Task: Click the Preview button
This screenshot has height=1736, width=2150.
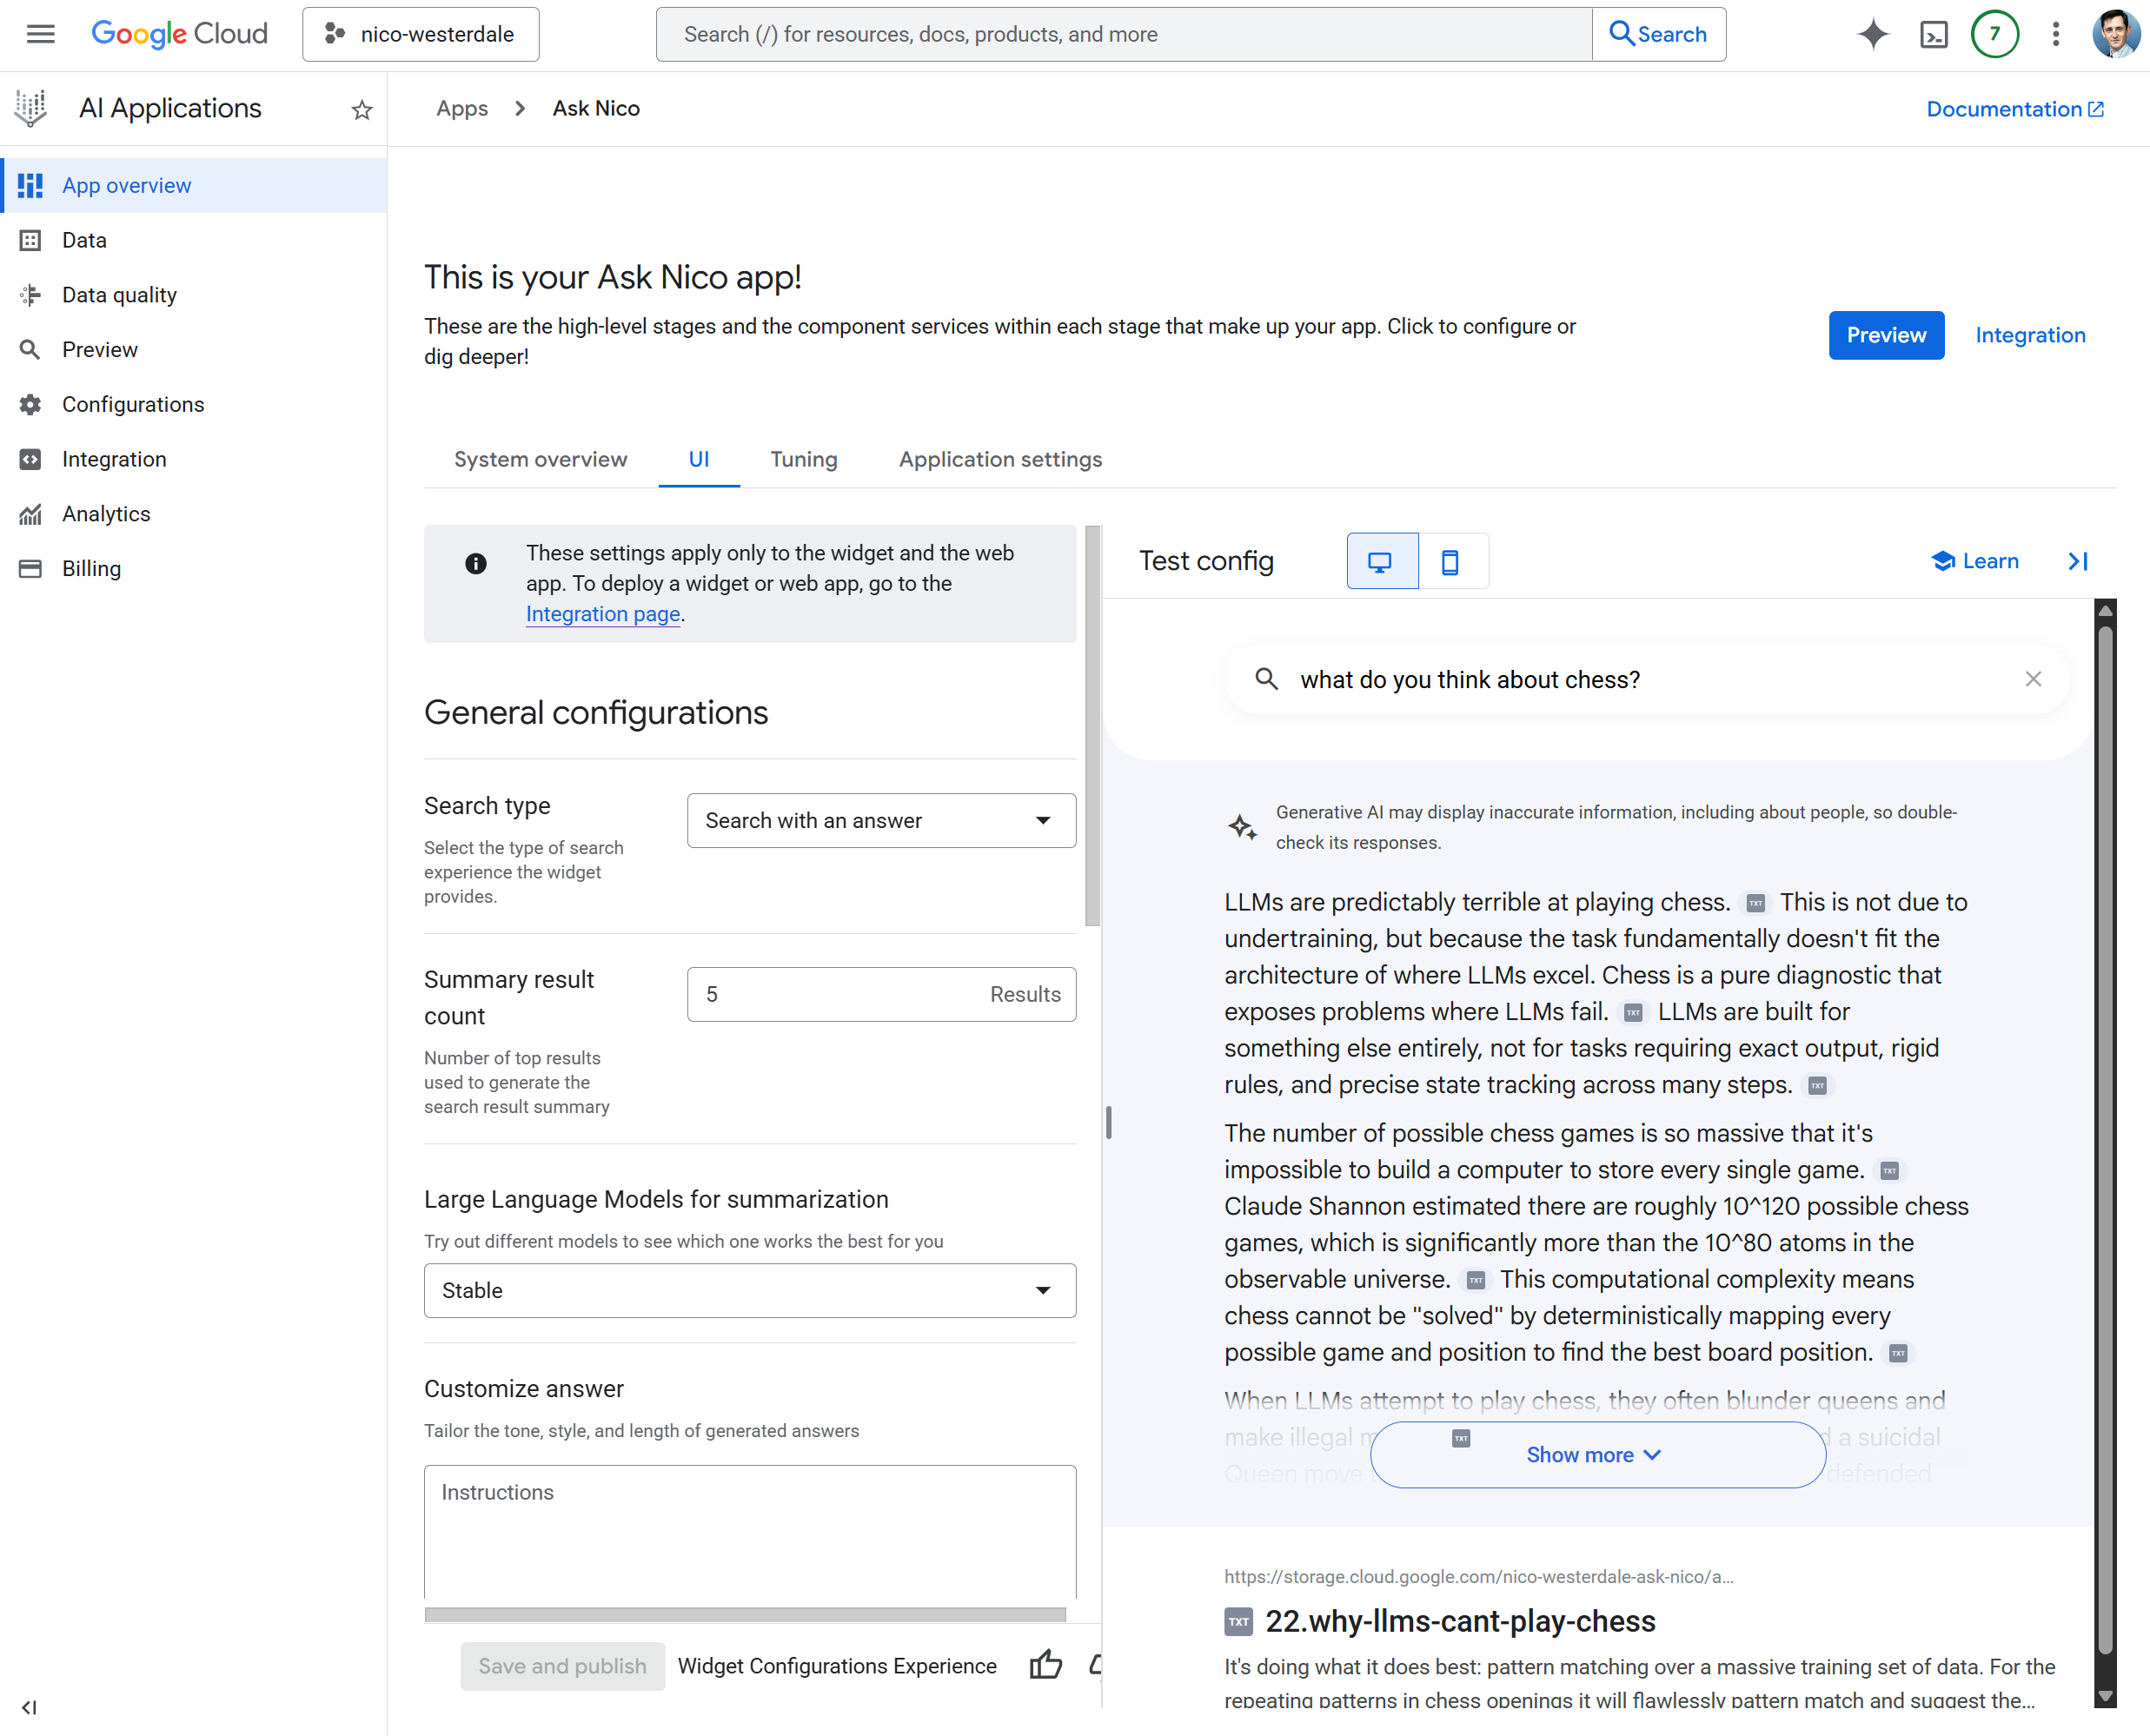Action: [1886, 335]
